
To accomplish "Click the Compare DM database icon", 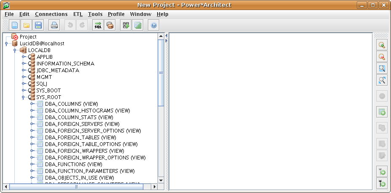I will click(110, 25).
